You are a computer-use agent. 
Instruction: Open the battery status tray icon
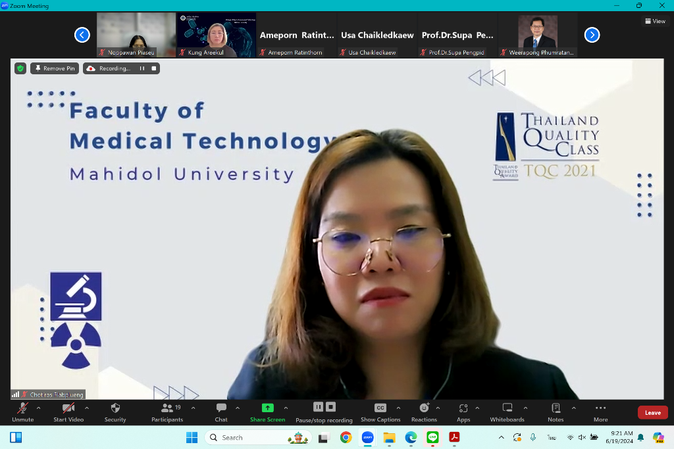pos(594,437)
